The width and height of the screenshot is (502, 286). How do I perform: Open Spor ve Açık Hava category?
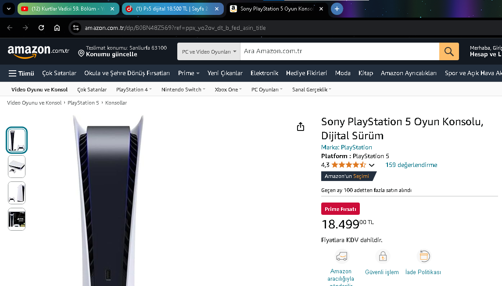pos(473,73)
